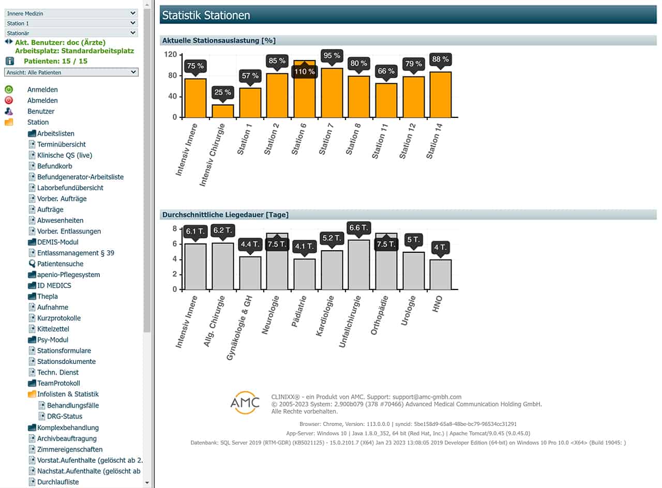This screenshot has width=662, height=488.
Task: Collapse the Infolisten & Statistik folder
Action: click(32, 394)
